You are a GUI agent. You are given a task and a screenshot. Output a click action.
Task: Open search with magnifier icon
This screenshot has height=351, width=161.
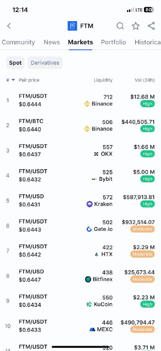(x=120, y=26)
